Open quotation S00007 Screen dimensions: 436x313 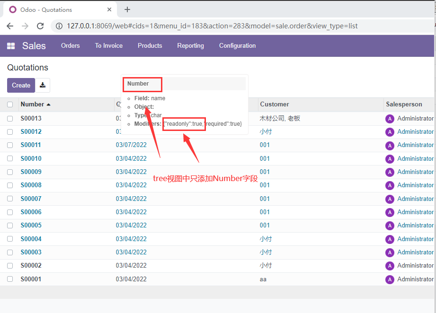30,198
